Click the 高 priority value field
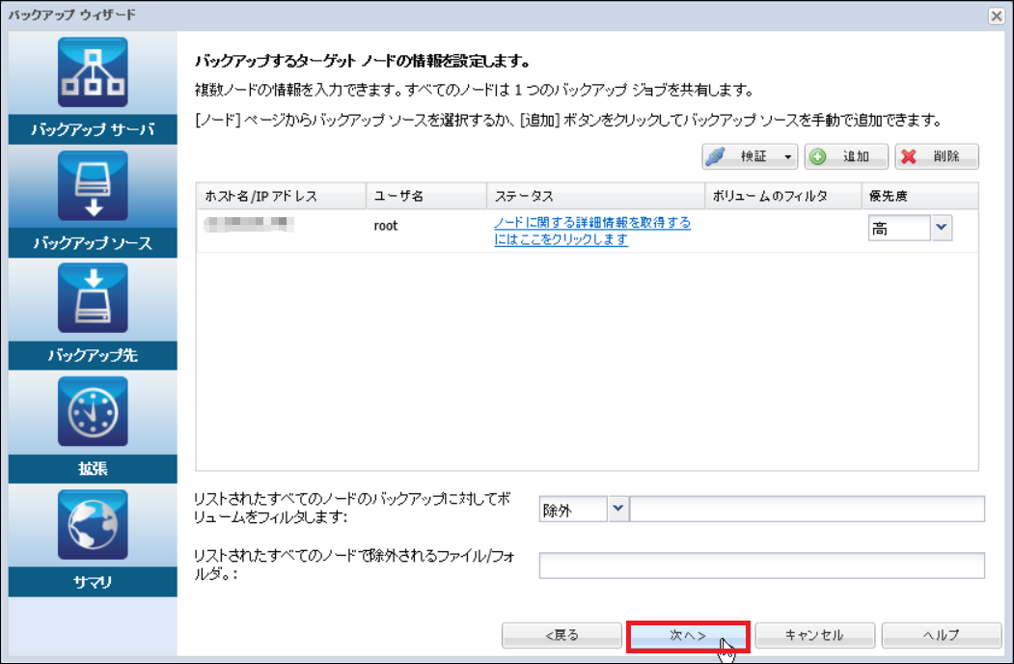 899,229
